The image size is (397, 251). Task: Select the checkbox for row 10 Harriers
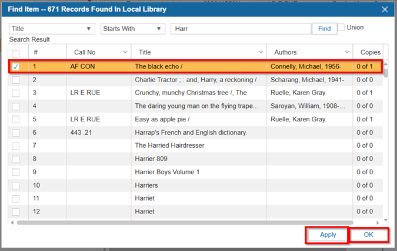(x=16, y=185)
